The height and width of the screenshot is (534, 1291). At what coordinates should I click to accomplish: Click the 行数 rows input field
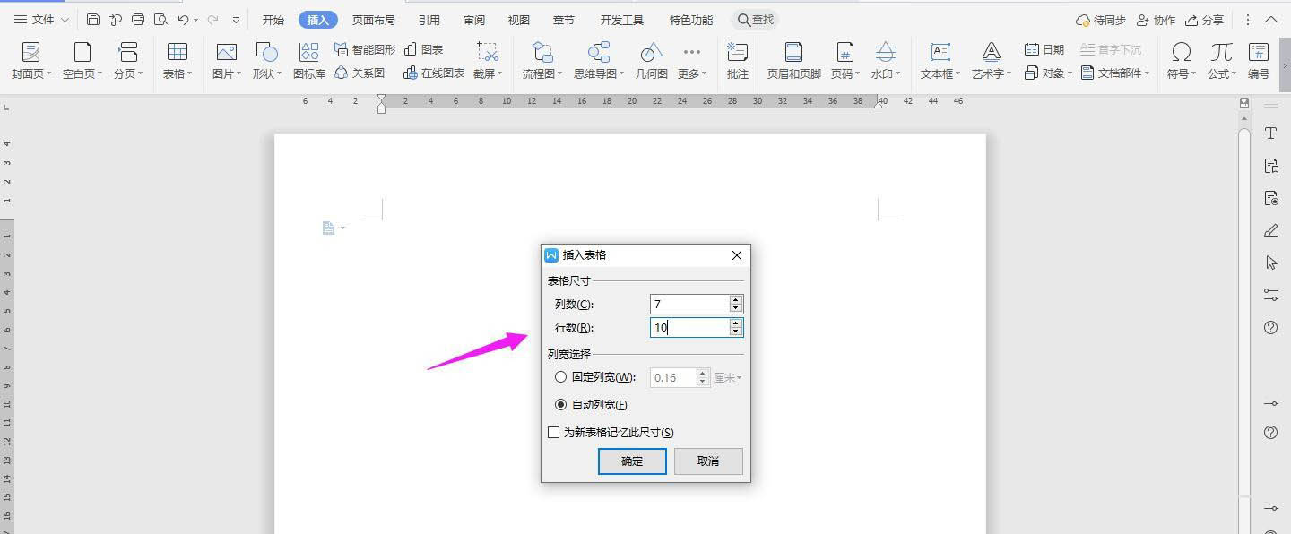(x=689, y=328)
